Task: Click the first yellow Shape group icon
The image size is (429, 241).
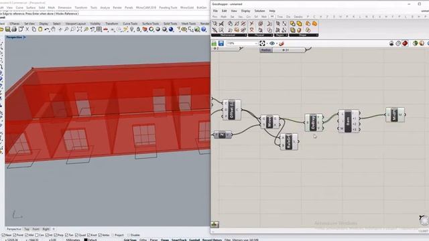Action: (292, 24)
